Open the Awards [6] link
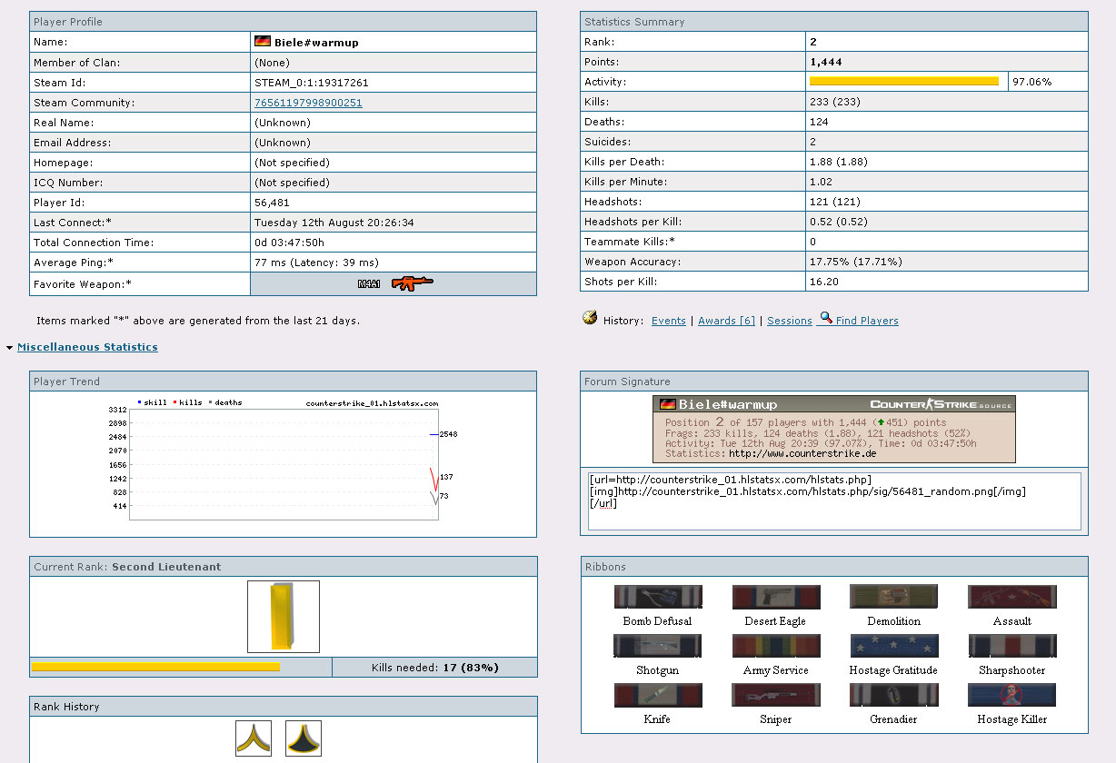The height and width of the screenshot is (763, 1116). [726, 321]
